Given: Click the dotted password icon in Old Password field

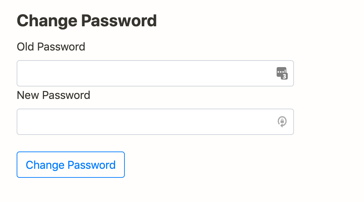Looking at the screenshot, I should pyautogui.click(x=283, y=73).
